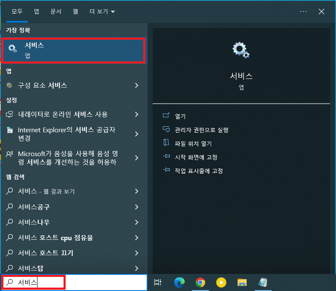336x291 pixels.
Task: Click the magnifier icon in search box
Action: coord(10,282)
